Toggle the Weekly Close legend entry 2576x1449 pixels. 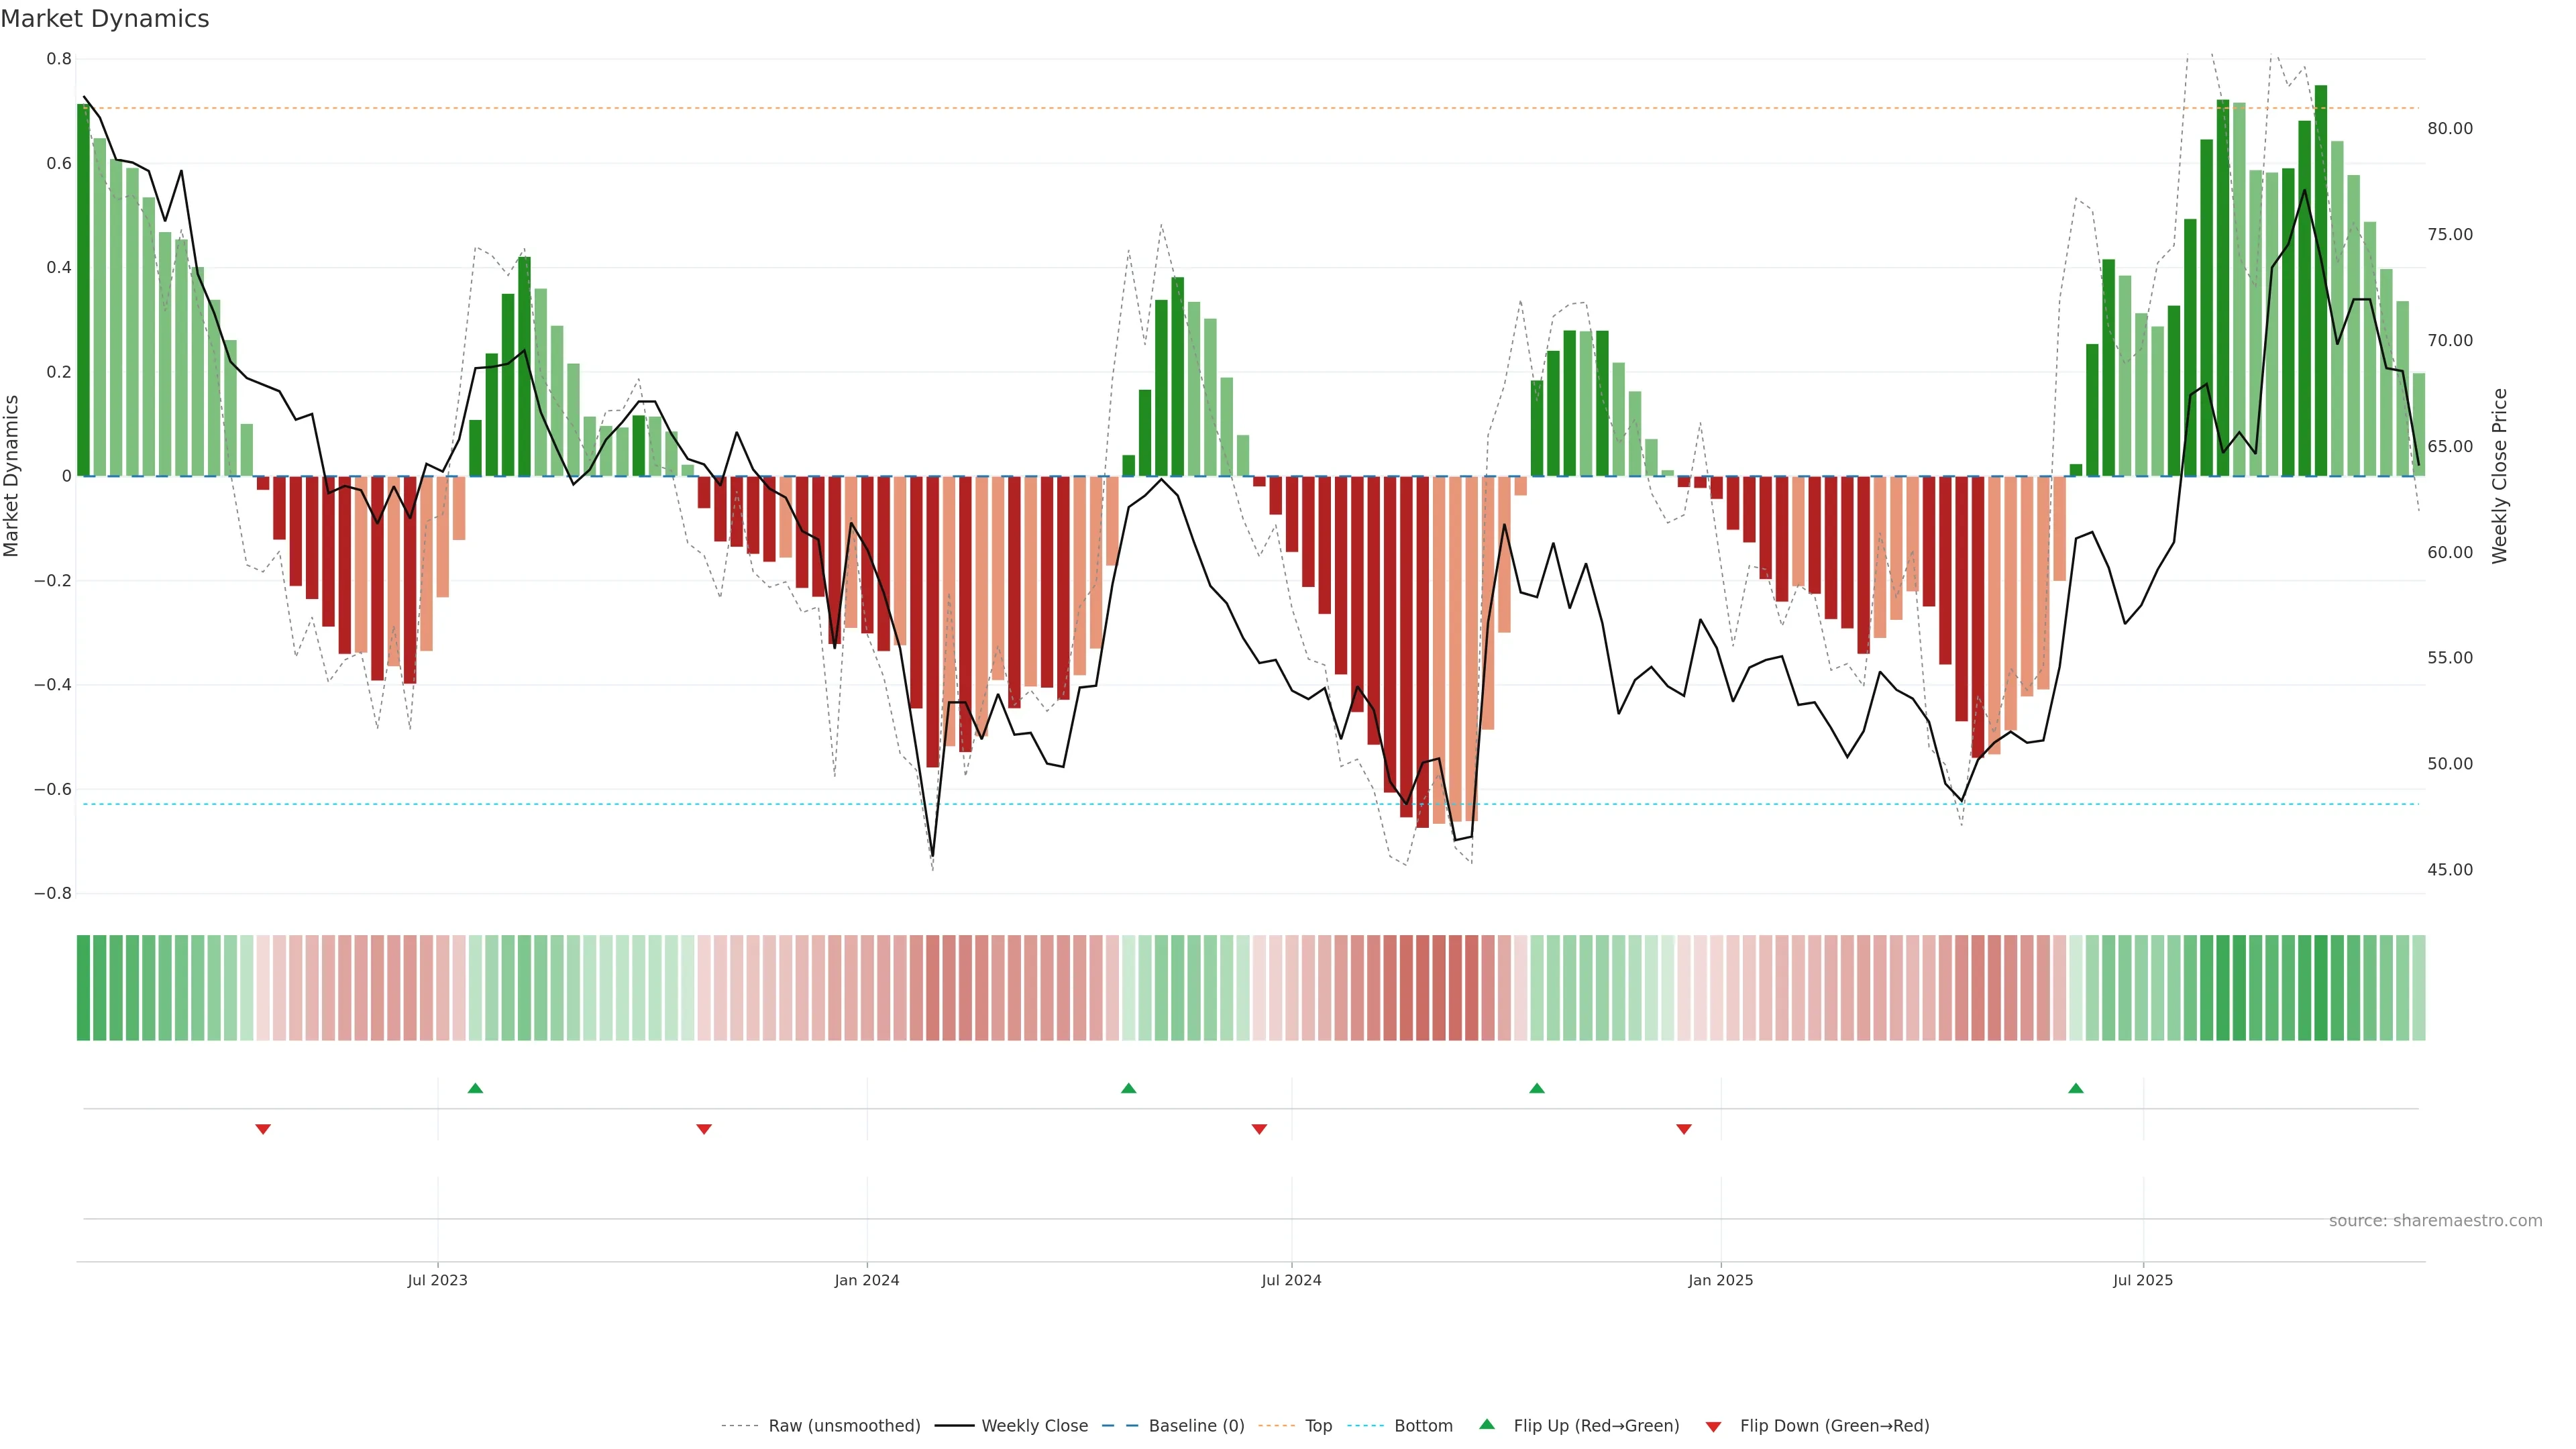1034,1425
